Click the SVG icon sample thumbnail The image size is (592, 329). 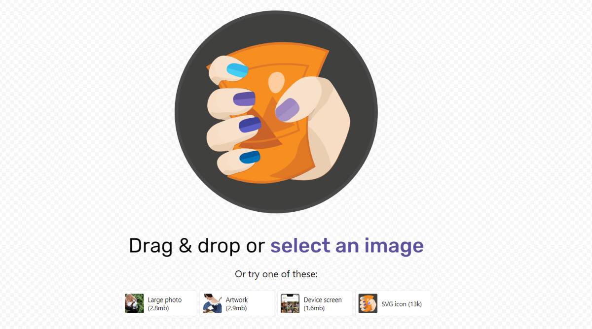coord(368,303)
